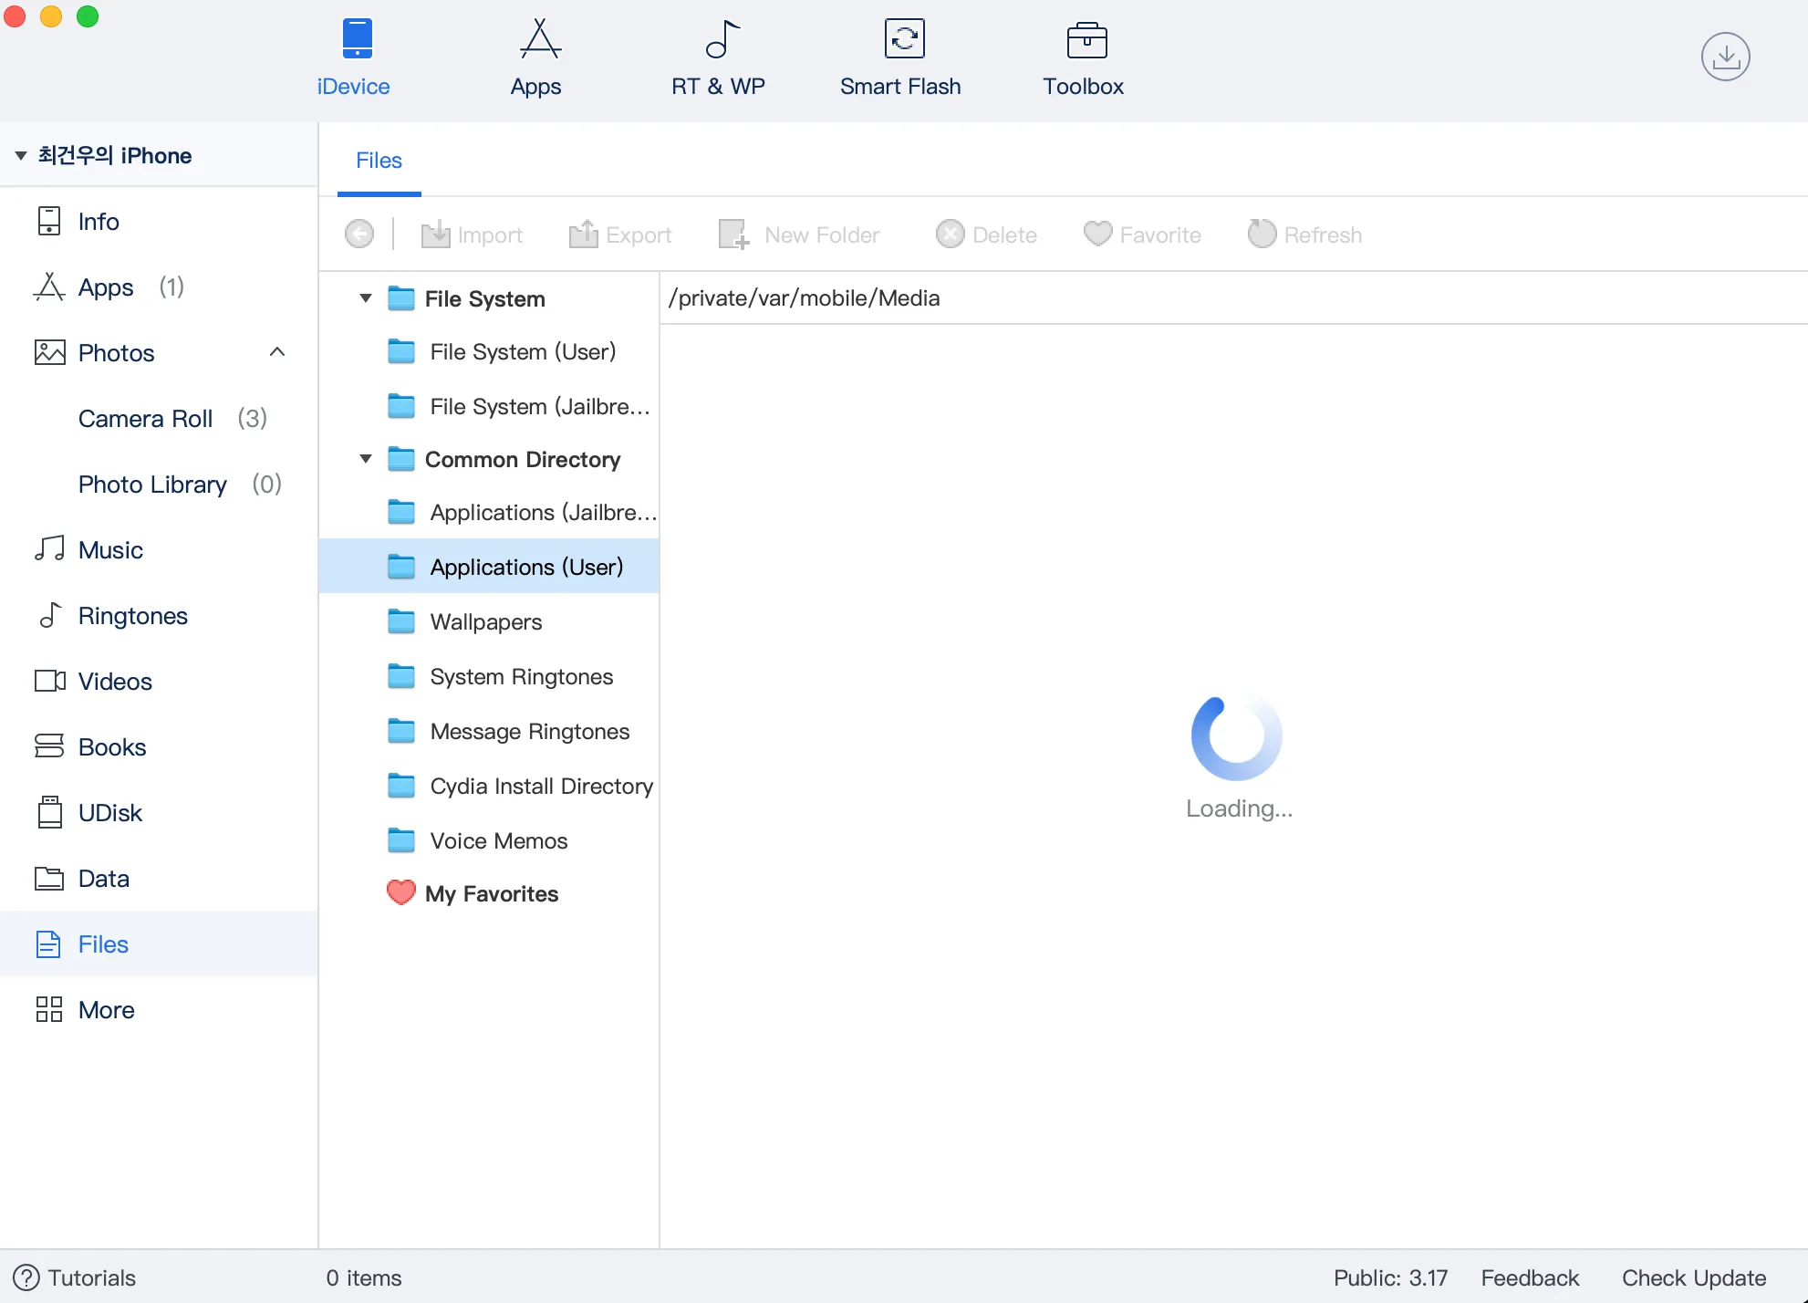Click the Import toolbar button
Image resolution: width=1808 pixels, height=1303 pixels.
point(472,235)
